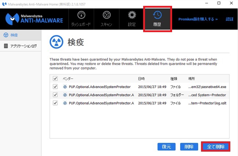Image resolution: width=238 pixels, height=156 pixels.
Task: Select the ...tem~Protector\log.xslt location cell
Action: pos(207,103)
